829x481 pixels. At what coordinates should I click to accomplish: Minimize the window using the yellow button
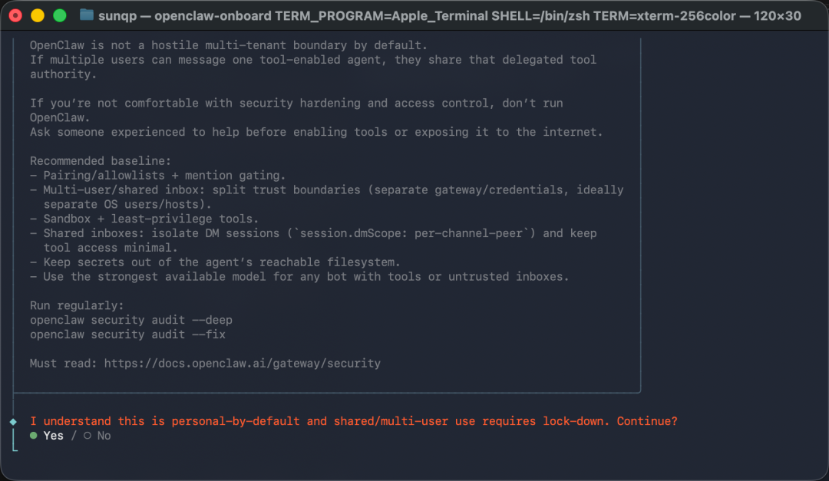tap(37, 15)
